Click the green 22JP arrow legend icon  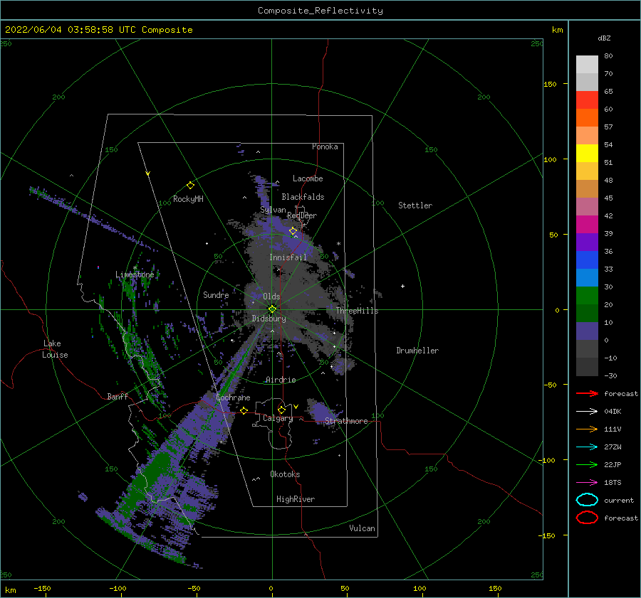point(587,464)
